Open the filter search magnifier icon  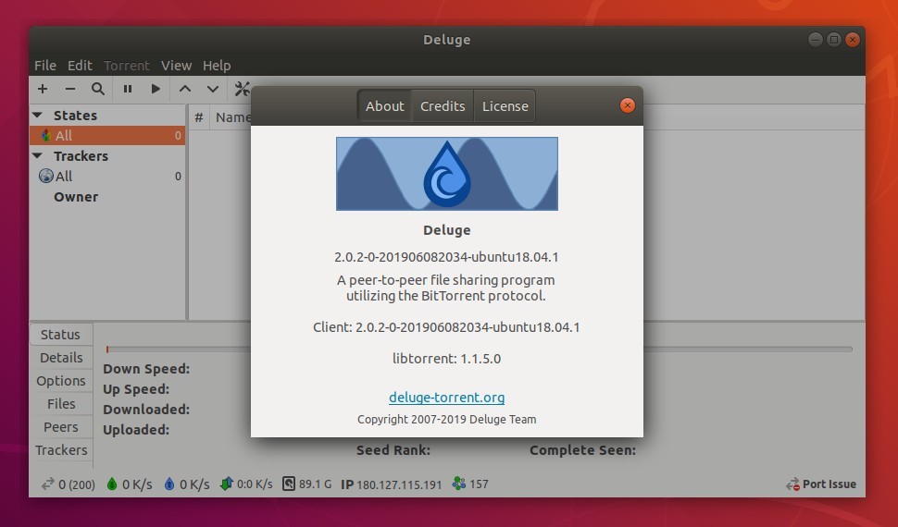[x=98, y=89]
